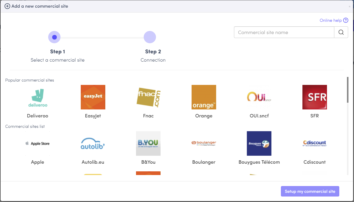354x202 pixels.
Task: Select the Deliveroo logo
Action: pyautogui.click(x=37, y=97)
